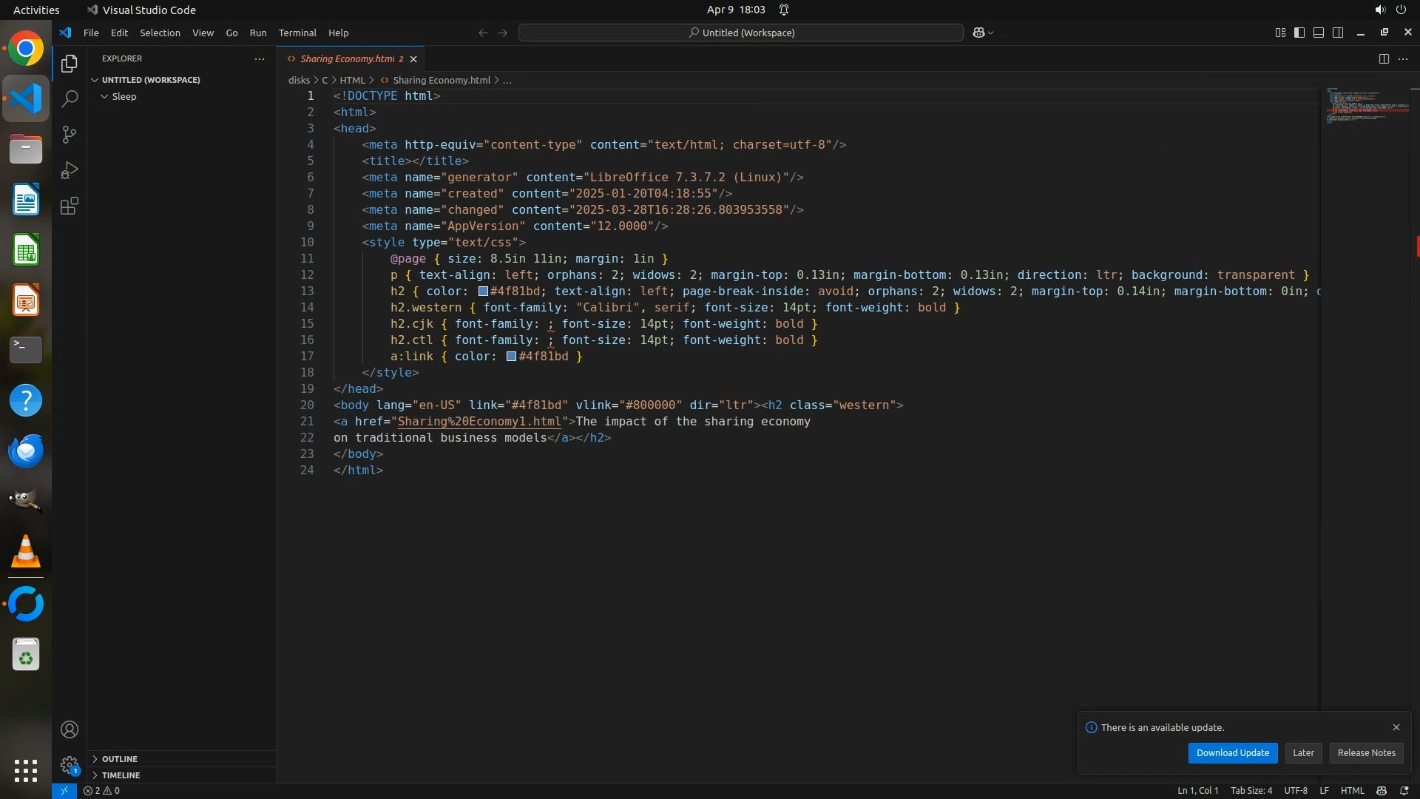The height and width of the screenshot is (799, 1420).
Task: Click the Download Update button
Action: point(1232,753)
